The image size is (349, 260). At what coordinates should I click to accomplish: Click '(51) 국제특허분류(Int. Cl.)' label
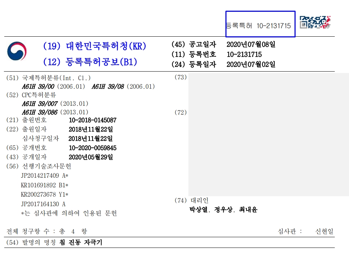[48, 78]
